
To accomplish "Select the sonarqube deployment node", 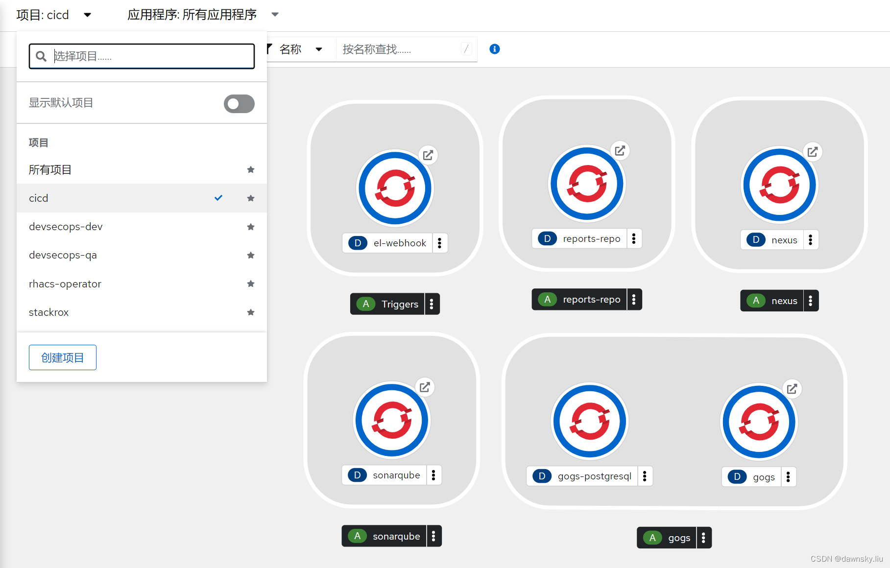I will [391, 421].
